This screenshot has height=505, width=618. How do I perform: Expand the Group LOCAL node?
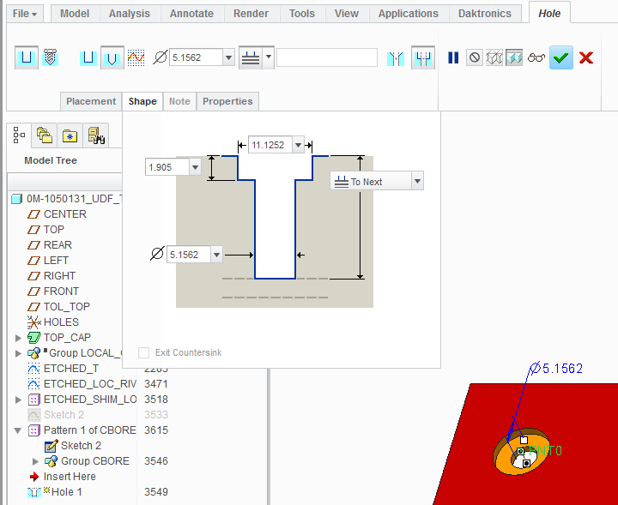coord(18,353)
